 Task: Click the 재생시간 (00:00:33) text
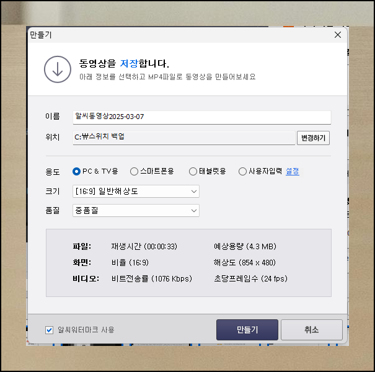(144, 246)
